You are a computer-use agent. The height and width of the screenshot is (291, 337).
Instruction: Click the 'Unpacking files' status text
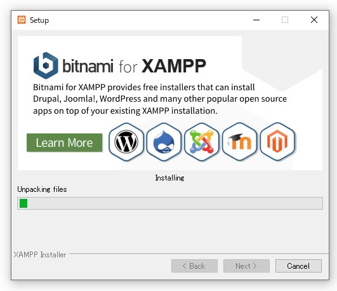point(42,189)
